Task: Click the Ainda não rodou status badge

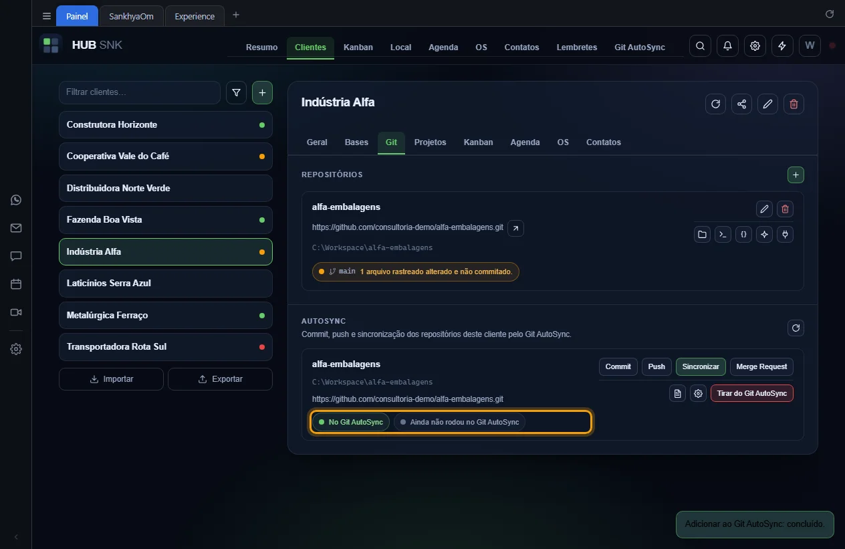Action: [x=460, y=422]
